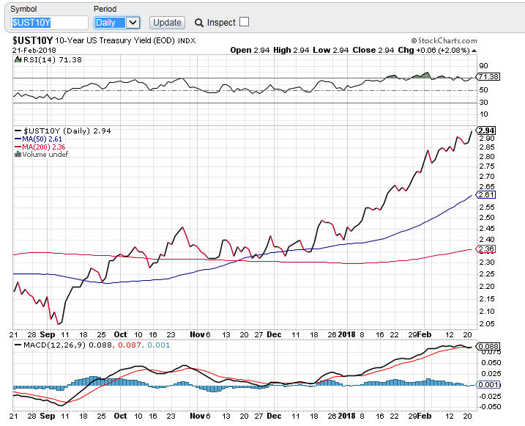The height and width of the screenshot is (426, 525).
Task: Click the 0.088 MACD value tag
Action: [x=487, y=346]
